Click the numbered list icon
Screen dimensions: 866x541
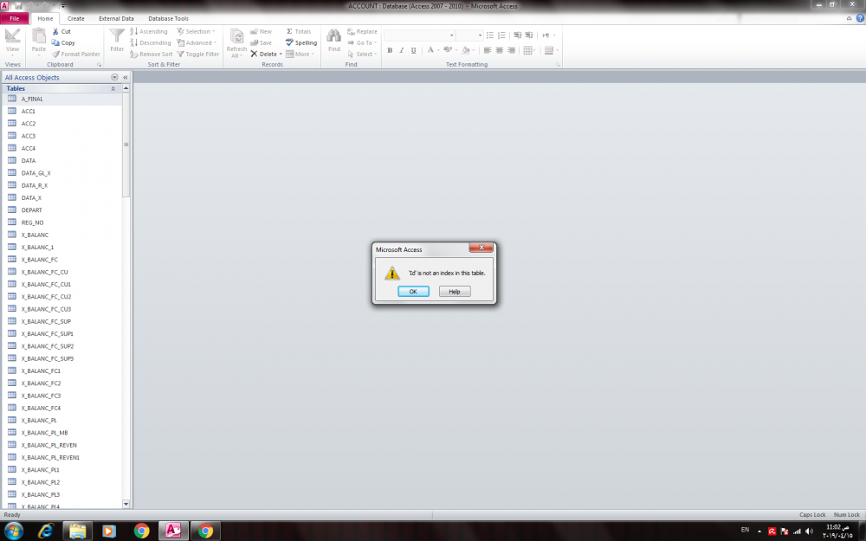point(501,35)
